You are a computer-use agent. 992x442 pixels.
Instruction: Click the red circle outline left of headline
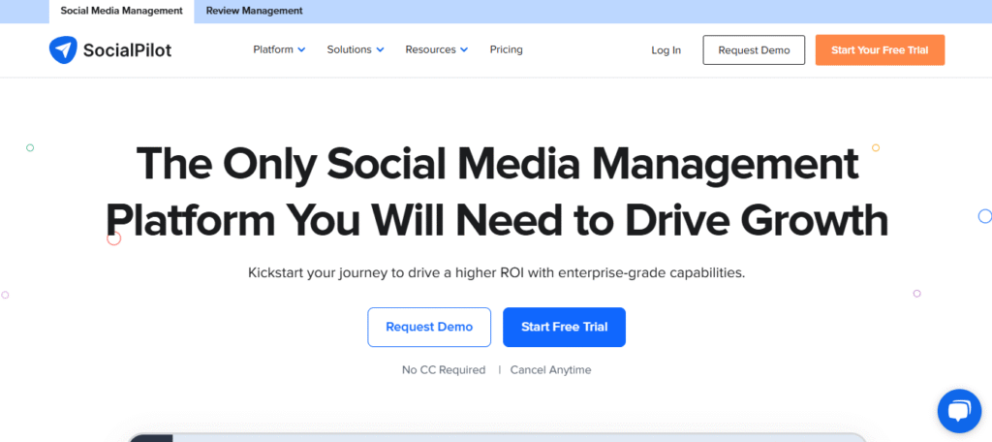113,237
